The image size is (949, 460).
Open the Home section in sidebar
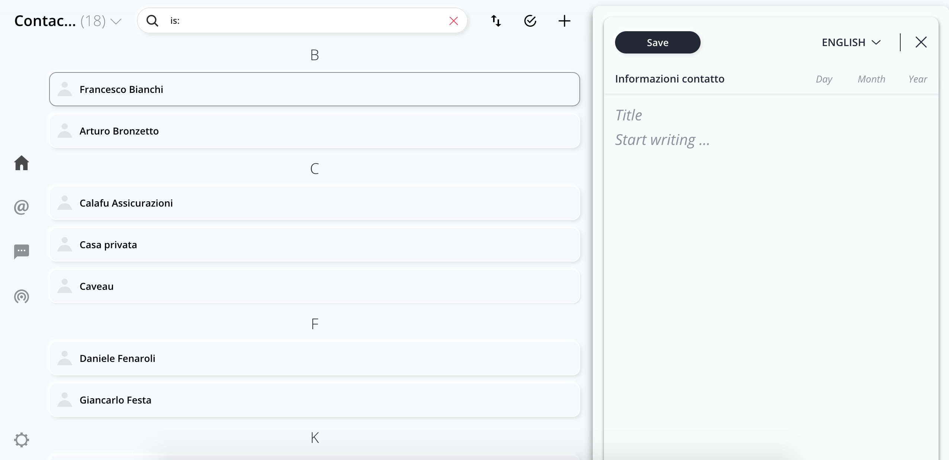tap(22, 163)
